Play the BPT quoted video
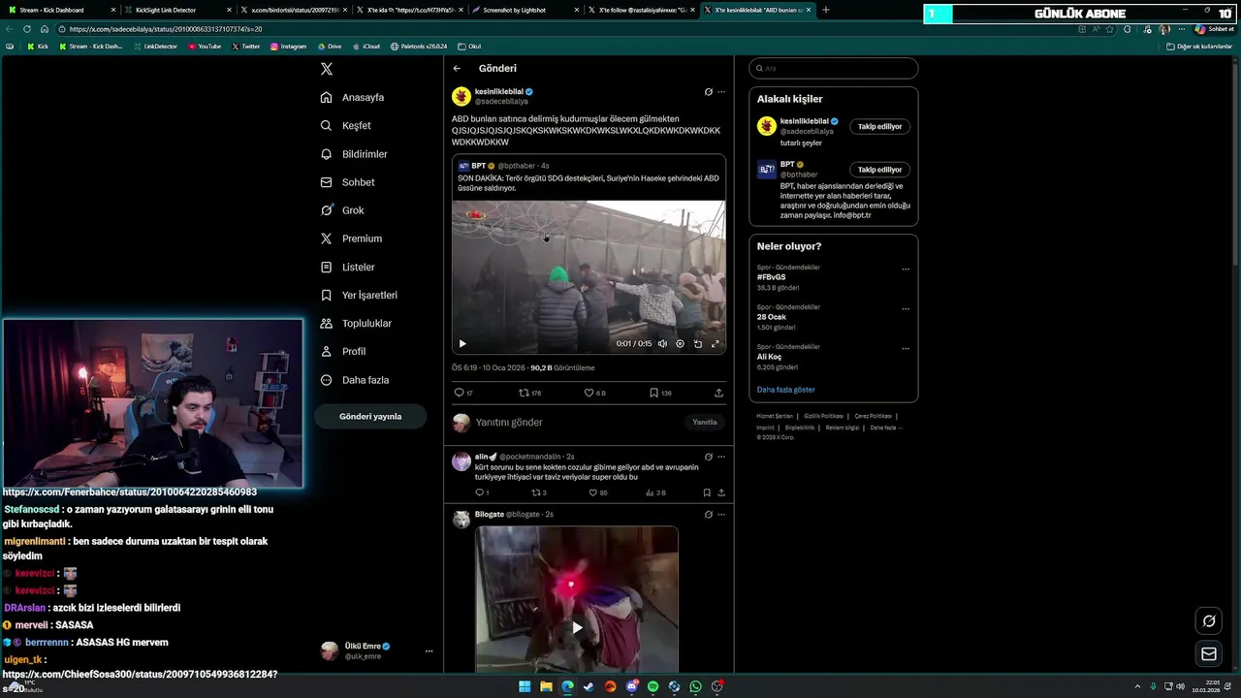Screen dimensions: 1241x698 point(462,343)
